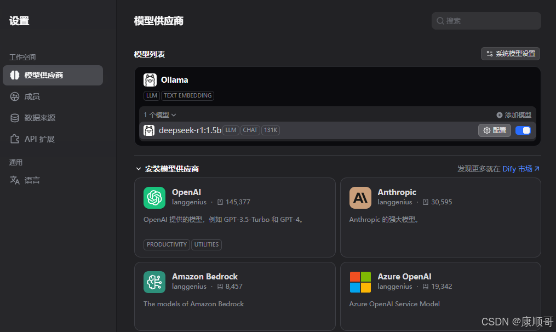Click the database icon for 数据来源
The height and width of the screenshot is (332, 556).
(x=15, y=118)
